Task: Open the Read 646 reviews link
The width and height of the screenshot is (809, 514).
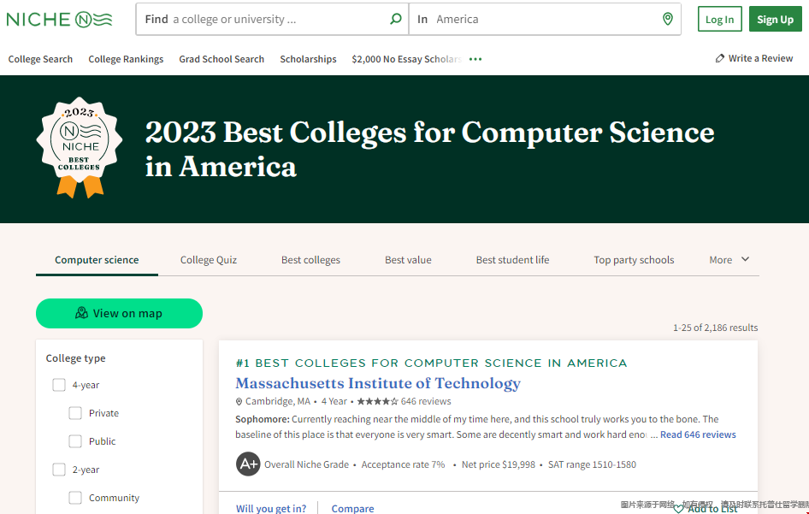Action: point(698,434)
